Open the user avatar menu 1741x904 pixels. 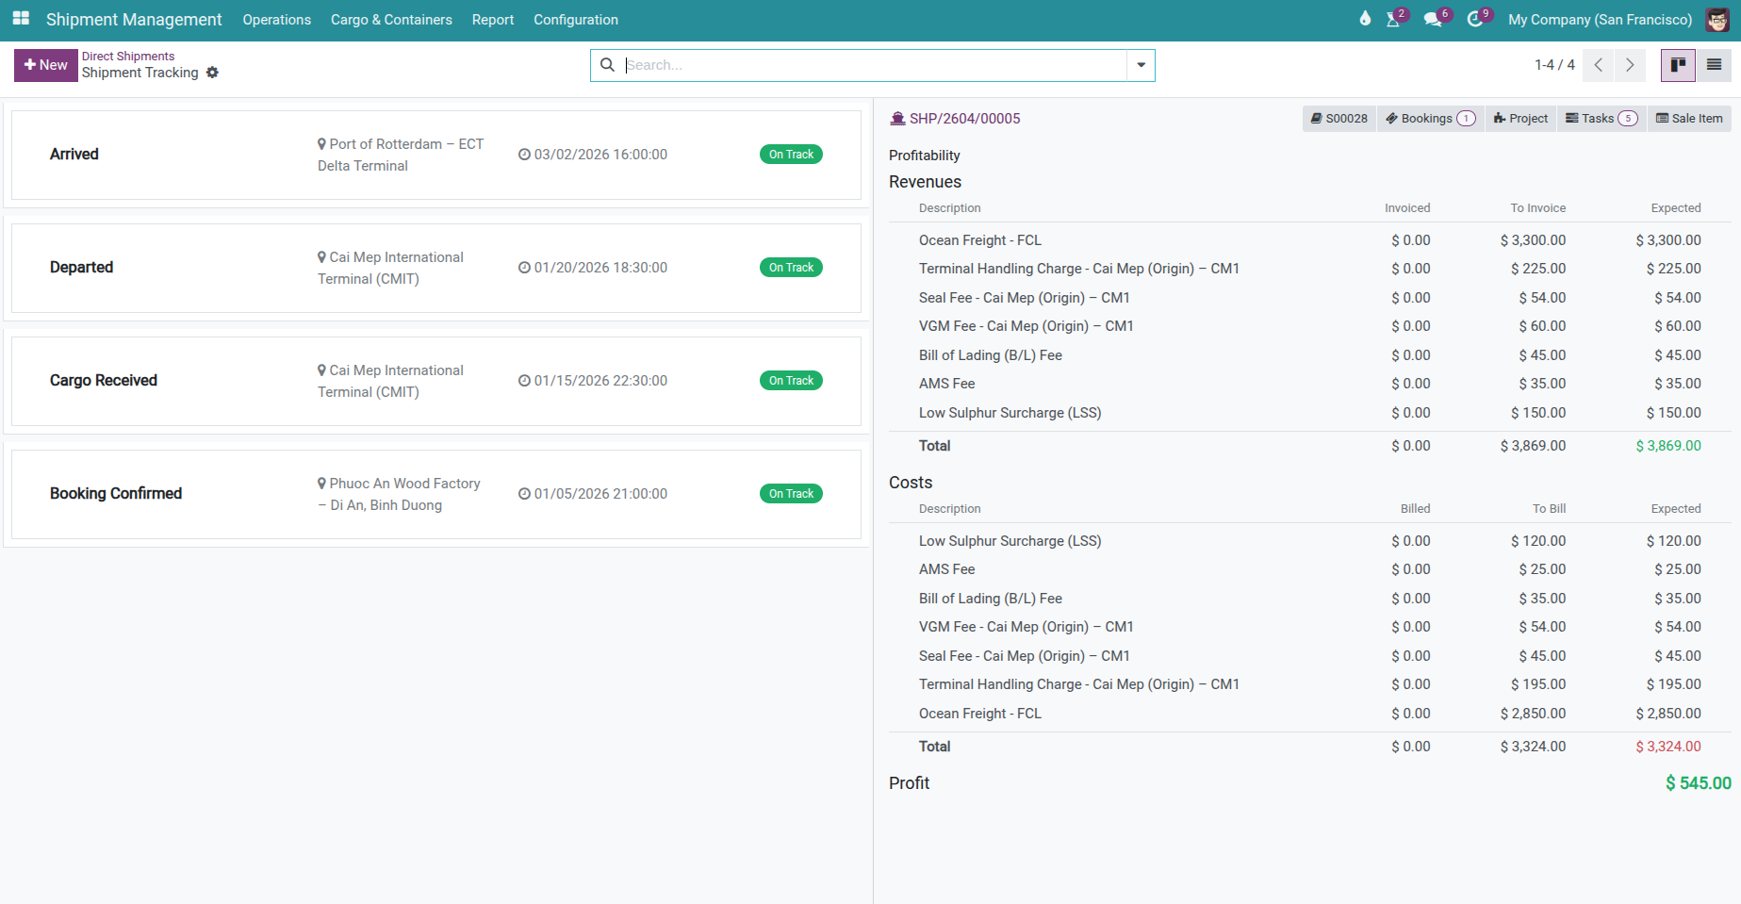(1717, 19)
